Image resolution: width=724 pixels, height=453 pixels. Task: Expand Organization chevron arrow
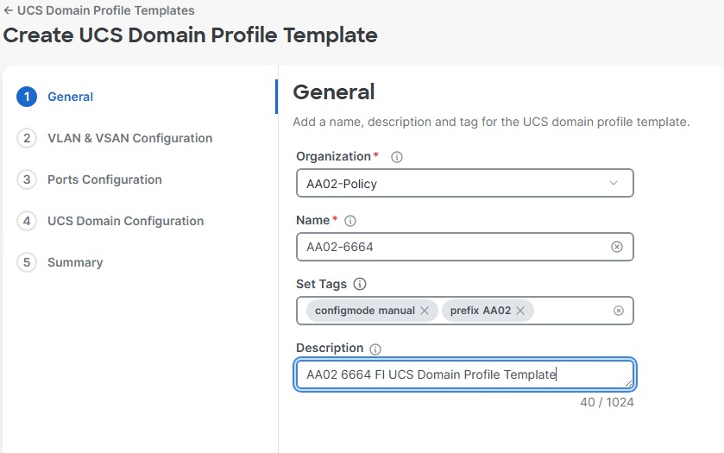614,183
